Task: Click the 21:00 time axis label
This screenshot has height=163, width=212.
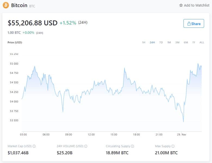Action: pyautogui.click(x=159, y=135)
